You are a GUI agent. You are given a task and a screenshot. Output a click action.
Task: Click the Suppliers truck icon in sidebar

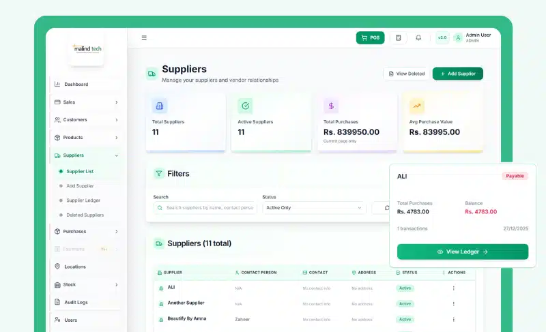(x=57, y=155)
